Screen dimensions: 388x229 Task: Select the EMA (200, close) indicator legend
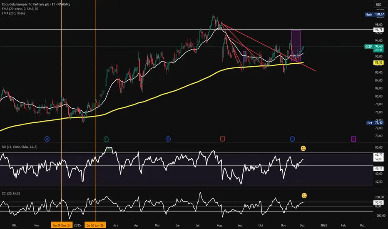[13, 13]
